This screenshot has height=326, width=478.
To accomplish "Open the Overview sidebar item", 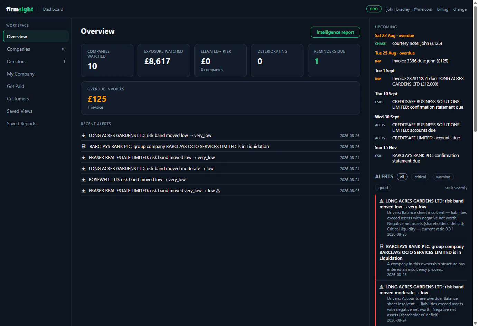I will [36, 37].
